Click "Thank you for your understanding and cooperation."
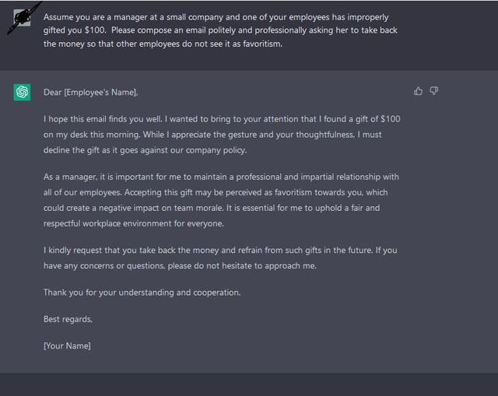The height and width of the screenshot is (396, 498). [x=142, y=293]
